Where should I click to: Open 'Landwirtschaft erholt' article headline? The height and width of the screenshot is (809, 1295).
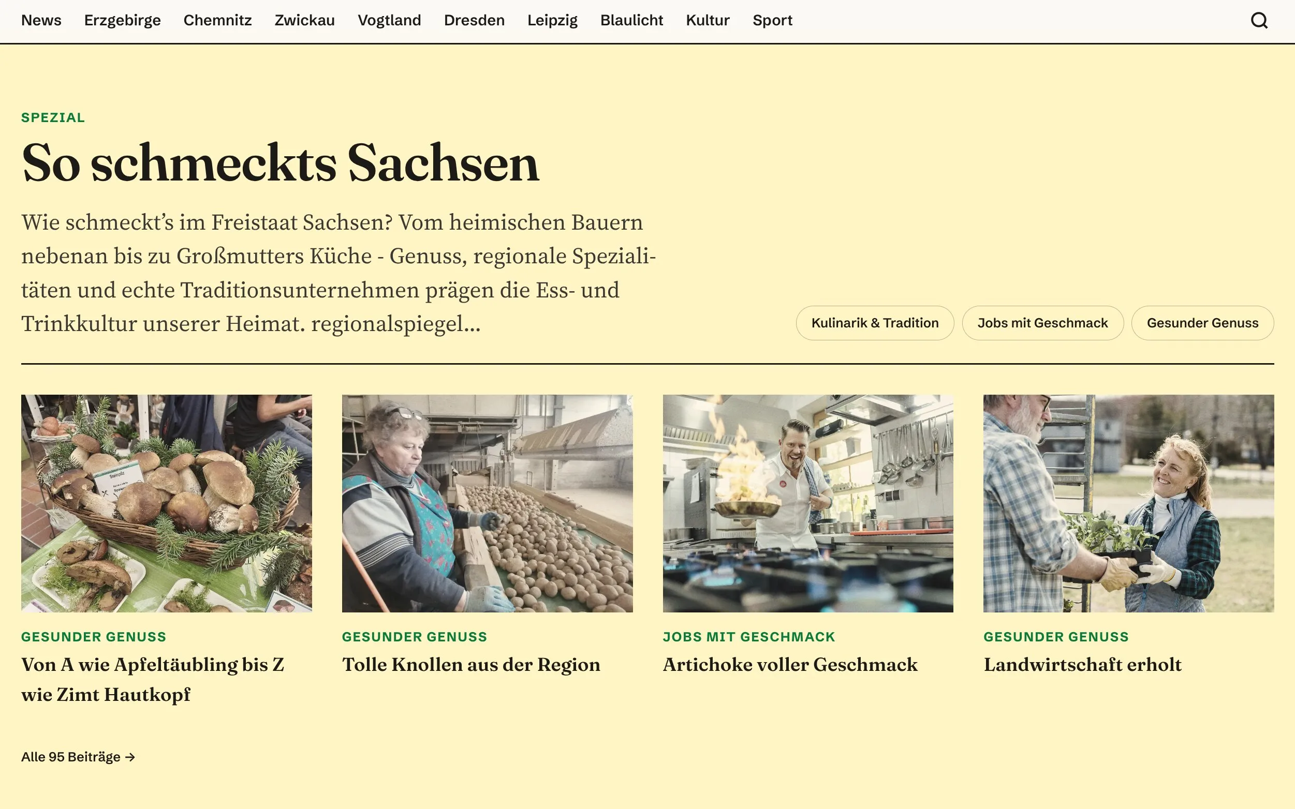pos(1082,665)
